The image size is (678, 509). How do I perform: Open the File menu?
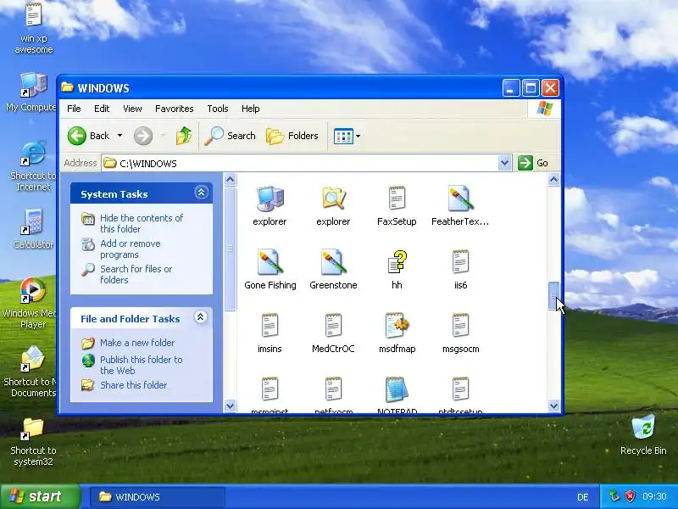pyautogui.click(x=74, y=109)
